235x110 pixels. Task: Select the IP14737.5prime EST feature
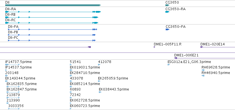pos(12,65)
